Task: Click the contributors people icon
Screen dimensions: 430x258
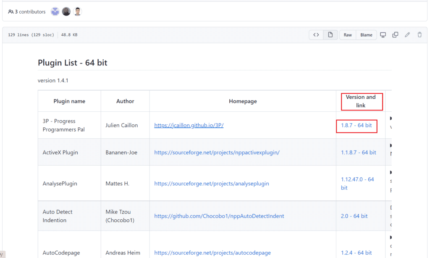Action: tap(10, 12)
